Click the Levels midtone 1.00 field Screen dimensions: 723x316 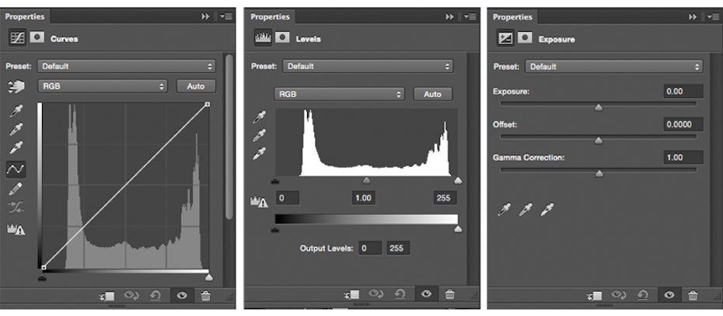point(363,198)
